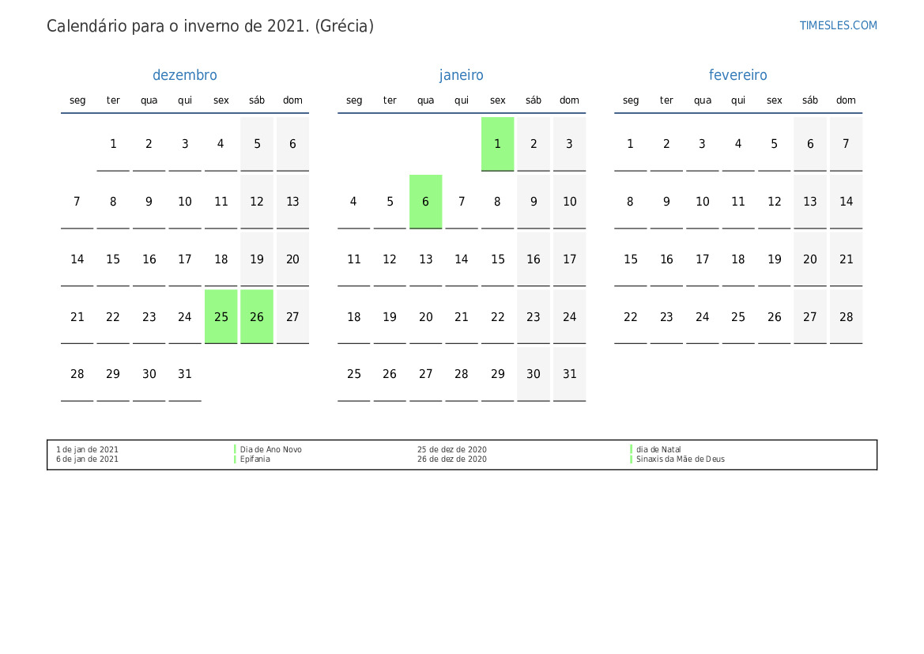Image resolution: width=924 pixels, height=654 pixels.
Task: Select day 17 in fevereiro
Action: 703,259
